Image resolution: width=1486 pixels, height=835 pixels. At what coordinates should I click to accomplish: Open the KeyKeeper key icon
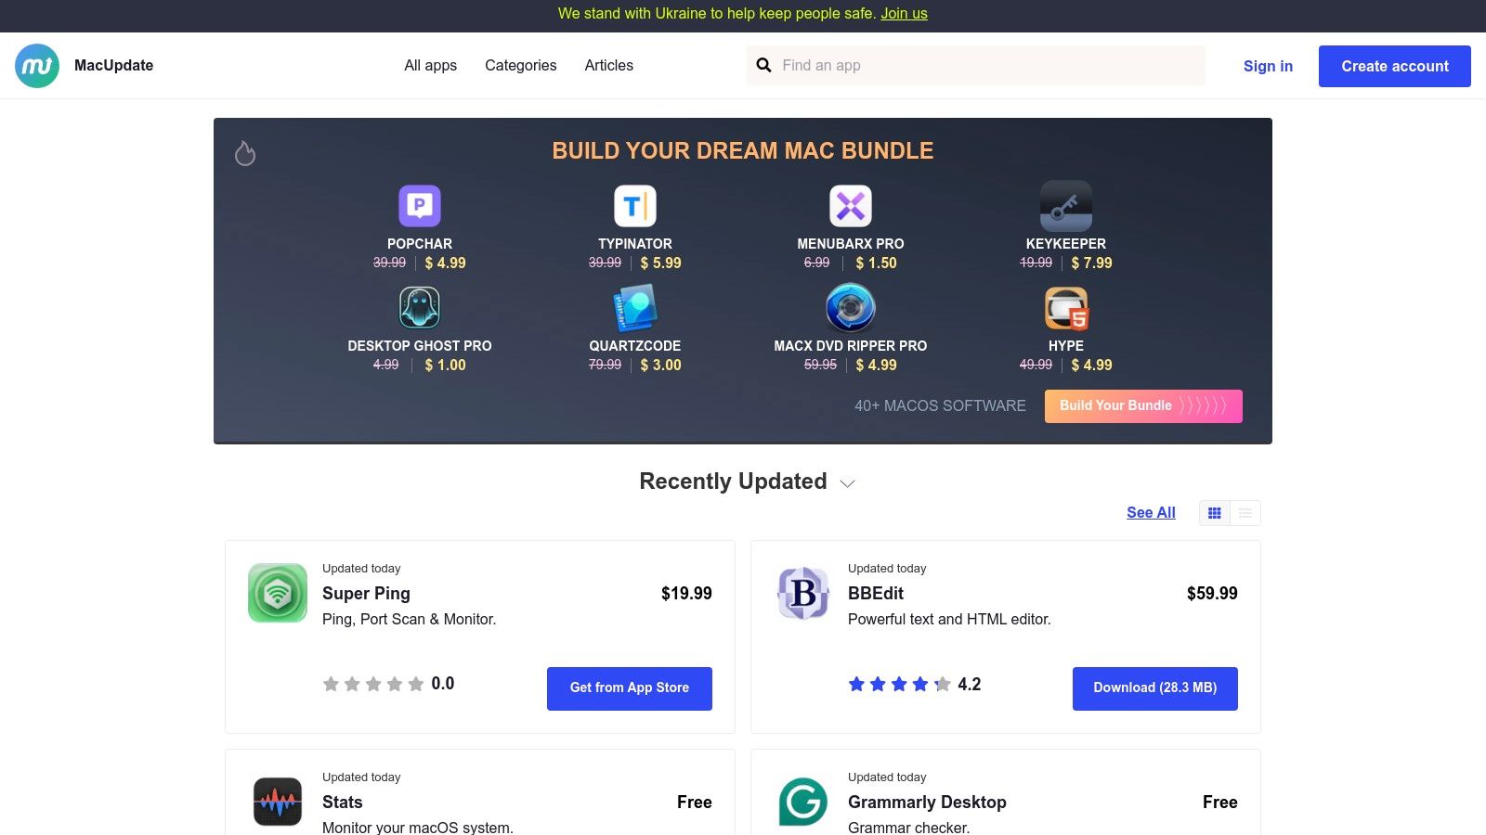pos(1066,206)
